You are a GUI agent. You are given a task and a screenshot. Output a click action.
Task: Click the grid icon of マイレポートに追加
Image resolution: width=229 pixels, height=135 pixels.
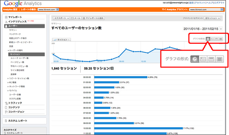(x=84, y=18)
